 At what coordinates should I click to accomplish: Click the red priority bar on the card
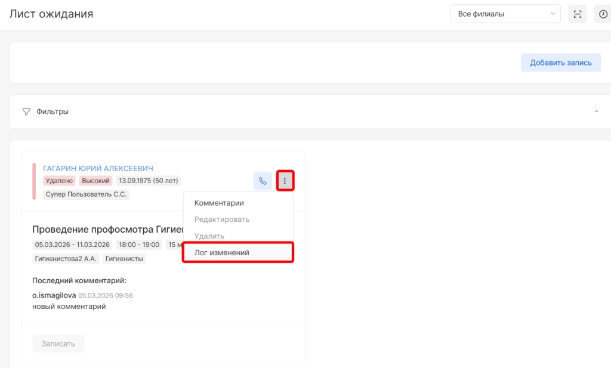click(34, 181)
